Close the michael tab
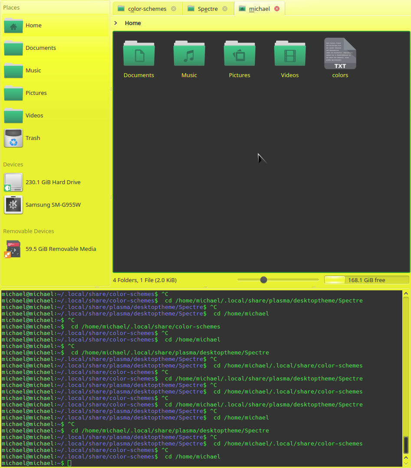411x468 pixels. pos(277,9)
